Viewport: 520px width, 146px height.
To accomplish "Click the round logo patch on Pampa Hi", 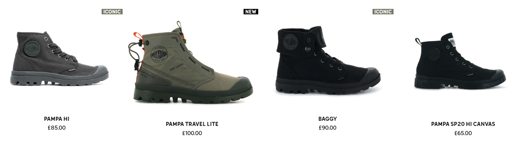I will coord(31,49).
